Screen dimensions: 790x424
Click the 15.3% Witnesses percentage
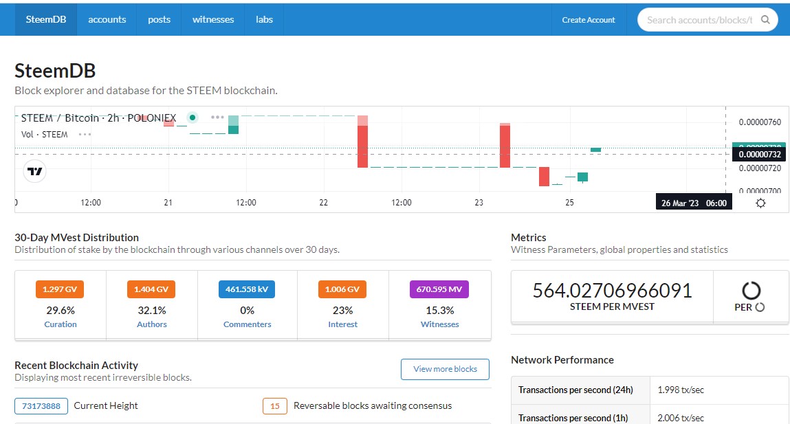[x=440, y=310]
